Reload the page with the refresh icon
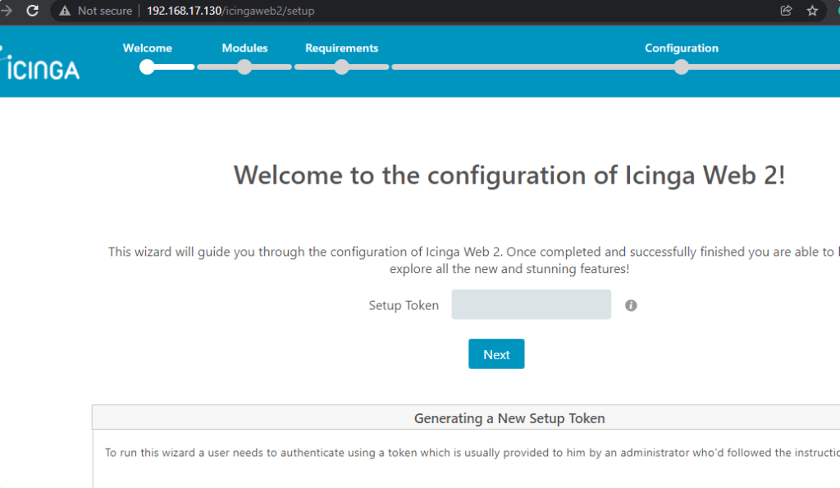Screen dimensions: 840x488 pos(33,11)
